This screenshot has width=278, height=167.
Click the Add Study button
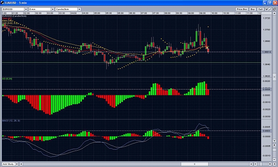pyautogui.click(x=8, y=164)
